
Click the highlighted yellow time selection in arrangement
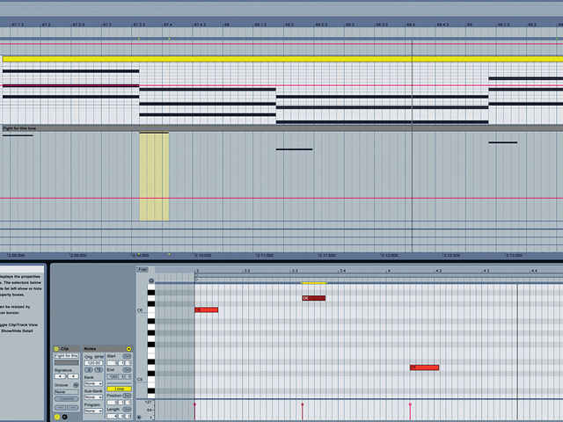pos(154,177)
